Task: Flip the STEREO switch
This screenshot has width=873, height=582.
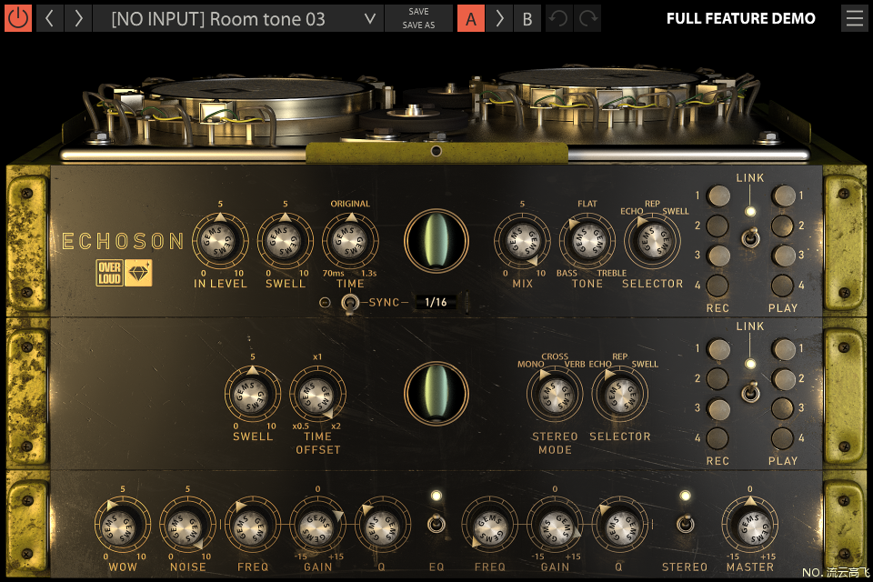Action: [x=685, y=524]
